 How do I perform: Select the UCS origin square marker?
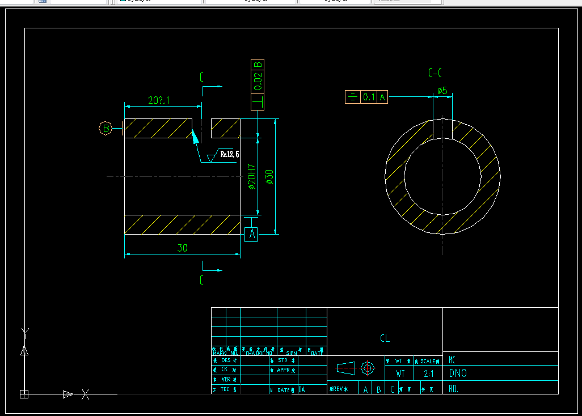24,394
